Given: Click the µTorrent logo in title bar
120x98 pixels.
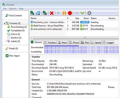Looking at the screenshot, I should [x=4, y=5].
